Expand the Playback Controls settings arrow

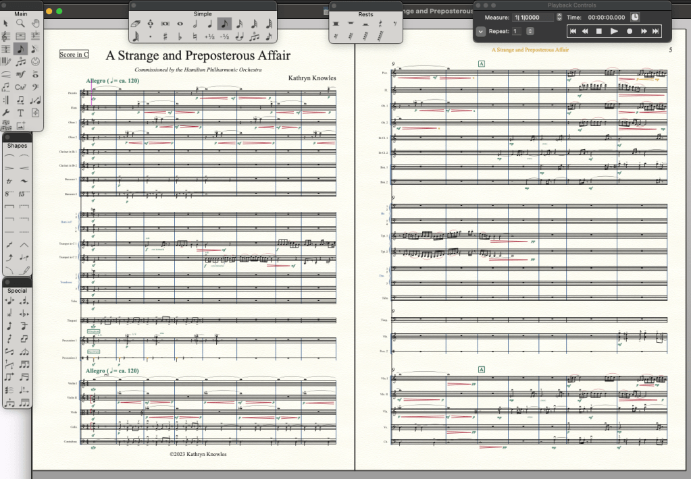pyautogui.click(x=480, y=31)
